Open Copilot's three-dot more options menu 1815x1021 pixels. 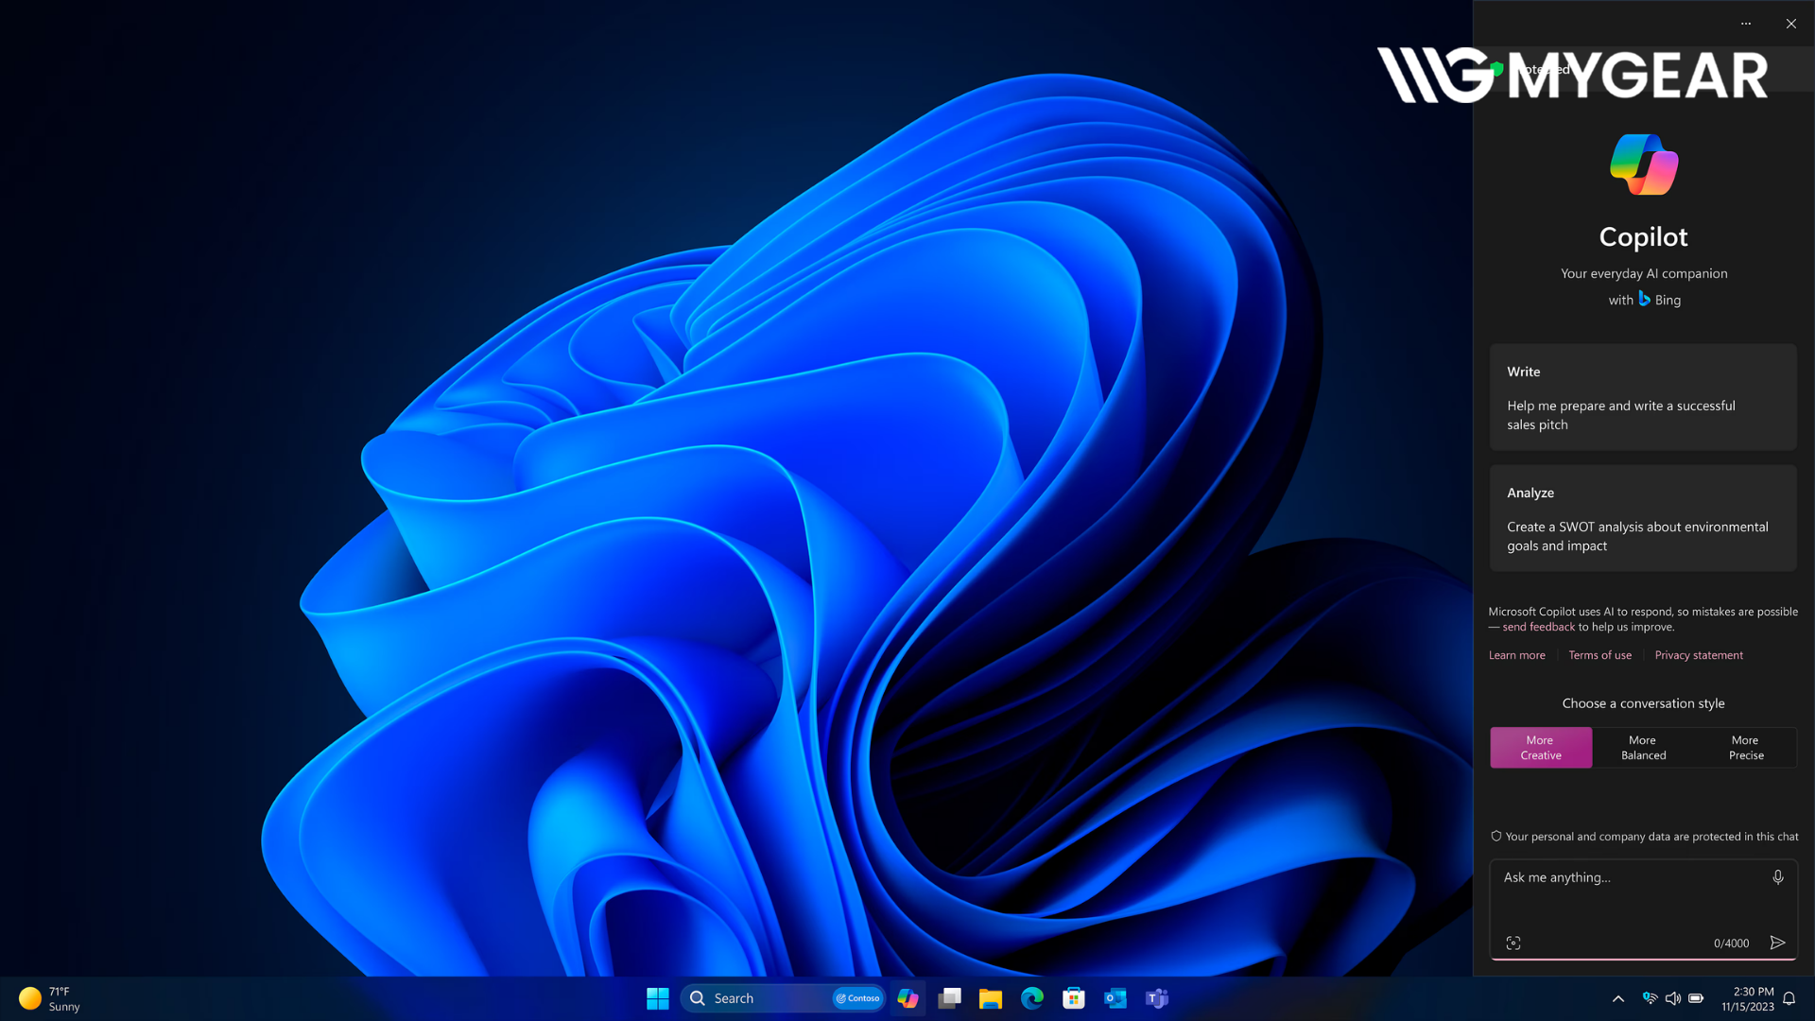pos(1746,24)
